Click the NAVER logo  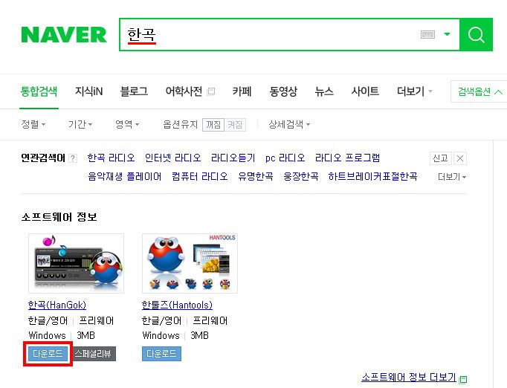click(x=64, y=35)
